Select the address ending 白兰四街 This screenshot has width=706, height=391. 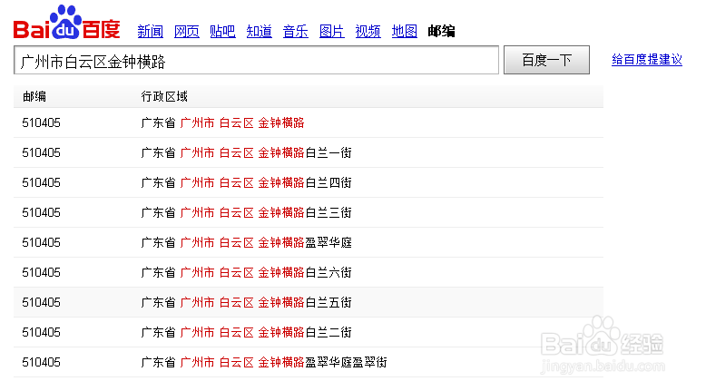(246, 182)
